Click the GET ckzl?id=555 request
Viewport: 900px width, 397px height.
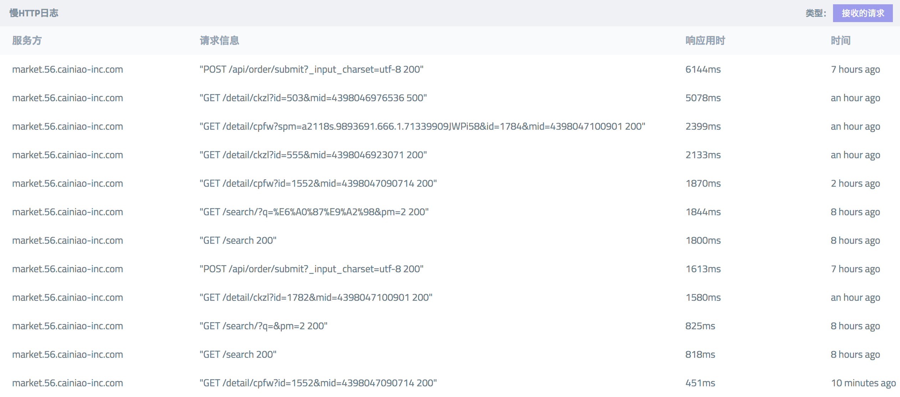(x=313, y=155)
